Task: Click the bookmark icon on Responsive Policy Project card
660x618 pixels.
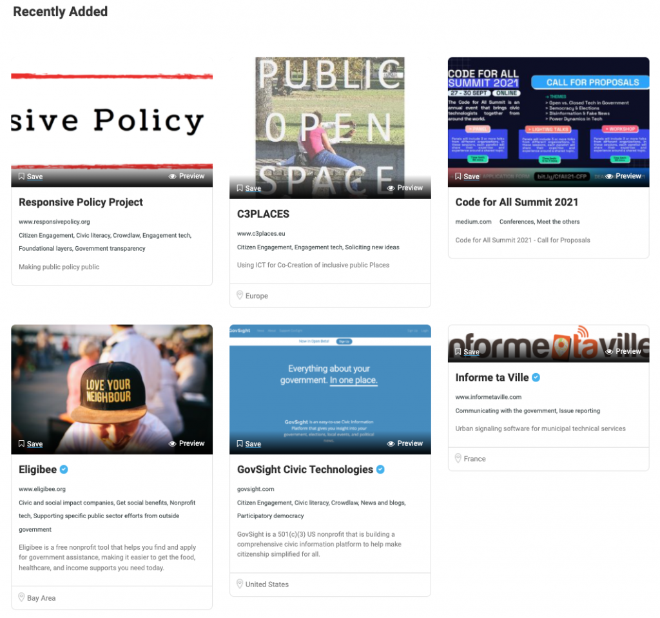Action: (x=21, y=177)
